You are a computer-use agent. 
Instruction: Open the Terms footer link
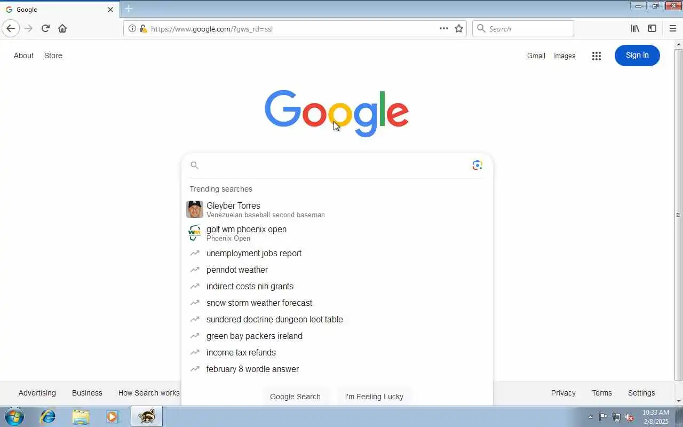point(602,393)
